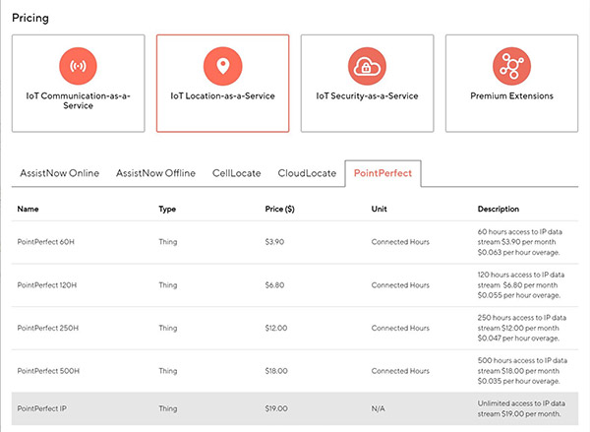Click the Unlimited access description
This screenshot has height=432, width=590.
[521, 408]
